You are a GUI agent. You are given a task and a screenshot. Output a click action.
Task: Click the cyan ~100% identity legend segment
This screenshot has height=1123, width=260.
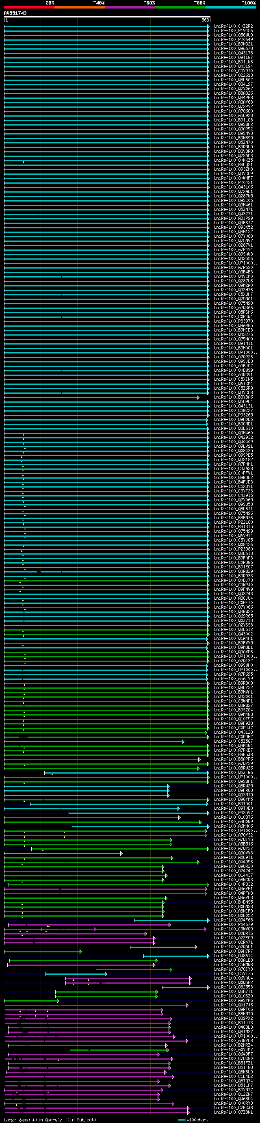tap(231, 7)
